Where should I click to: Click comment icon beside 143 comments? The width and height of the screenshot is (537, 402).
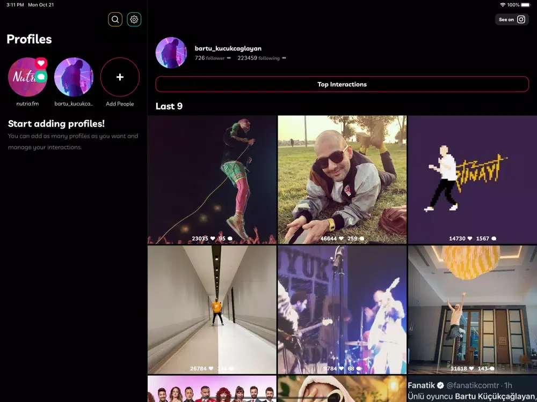[492, 369]
